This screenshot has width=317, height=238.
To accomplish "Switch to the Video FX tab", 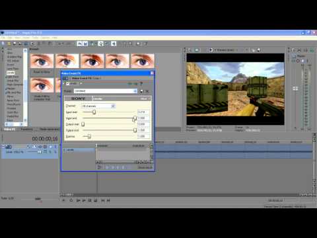I will tap(9, 130).
